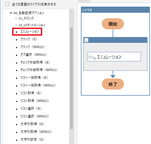Select クリック（WIN32） library item
Image resolution: width=151 pixels, height=144 pixels.
(33, 47)
